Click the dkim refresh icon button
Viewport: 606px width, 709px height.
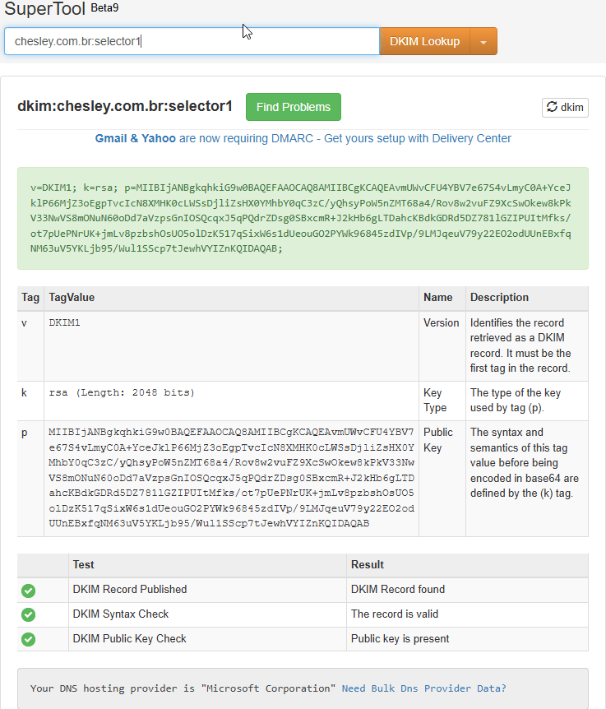(565, 107)
